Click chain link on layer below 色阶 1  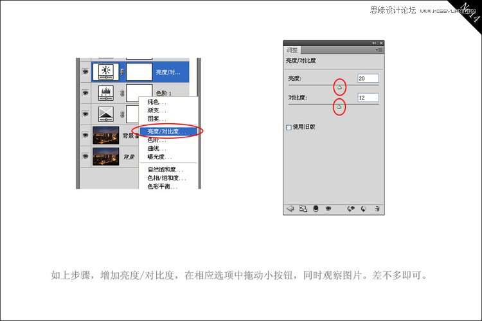coord(122,114)
